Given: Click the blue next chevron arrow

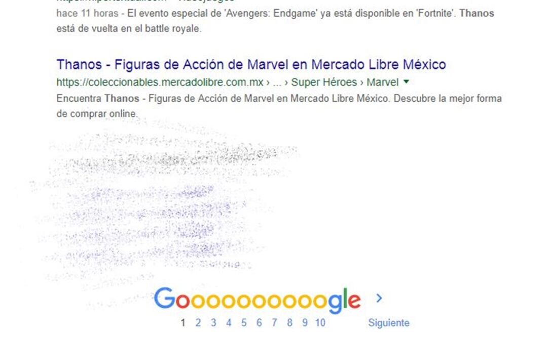Looking at the screenshot, I should 379,298.
